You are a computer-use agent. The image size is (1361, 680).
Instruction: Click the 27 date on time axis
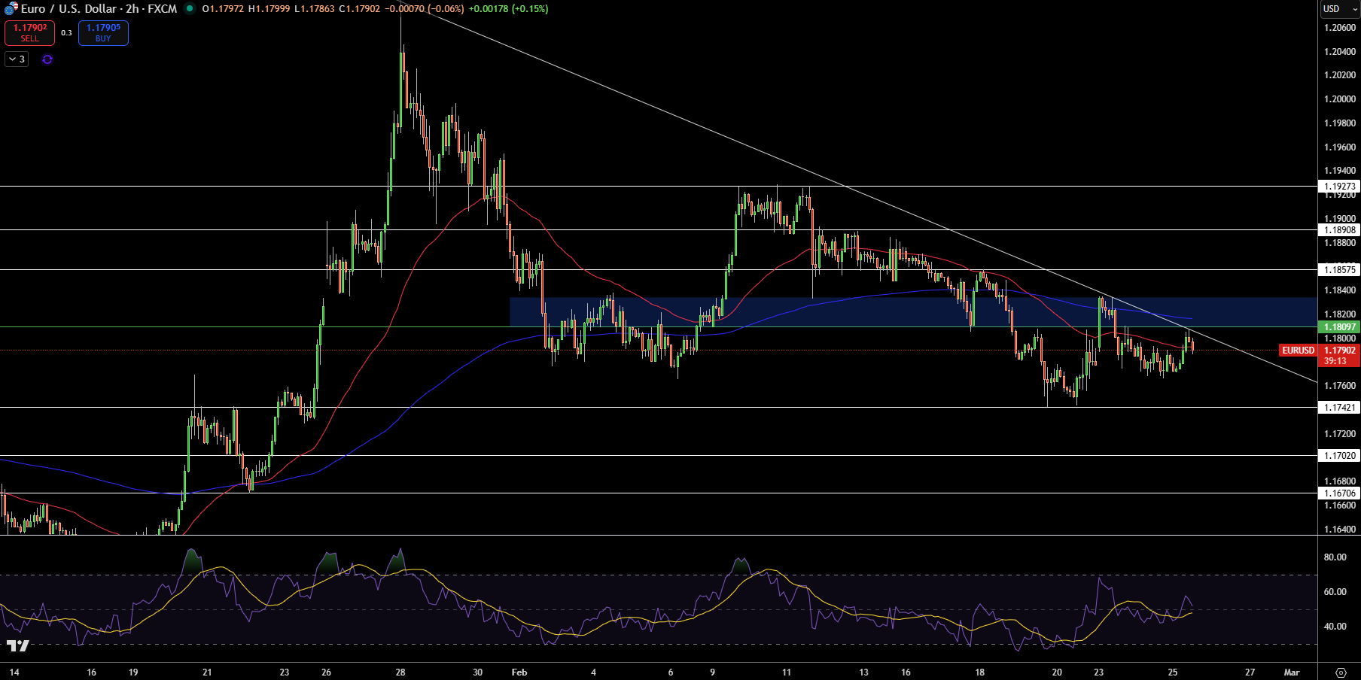coord(1250,672)
